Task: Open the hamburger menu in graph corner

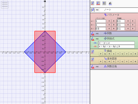Action: coord(5,5)
